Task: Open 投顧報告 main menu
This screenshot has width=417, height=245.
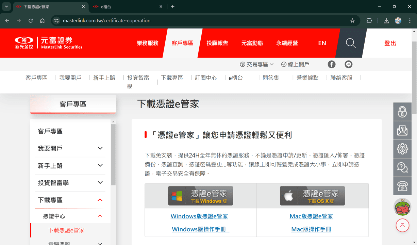Action: 217,43
